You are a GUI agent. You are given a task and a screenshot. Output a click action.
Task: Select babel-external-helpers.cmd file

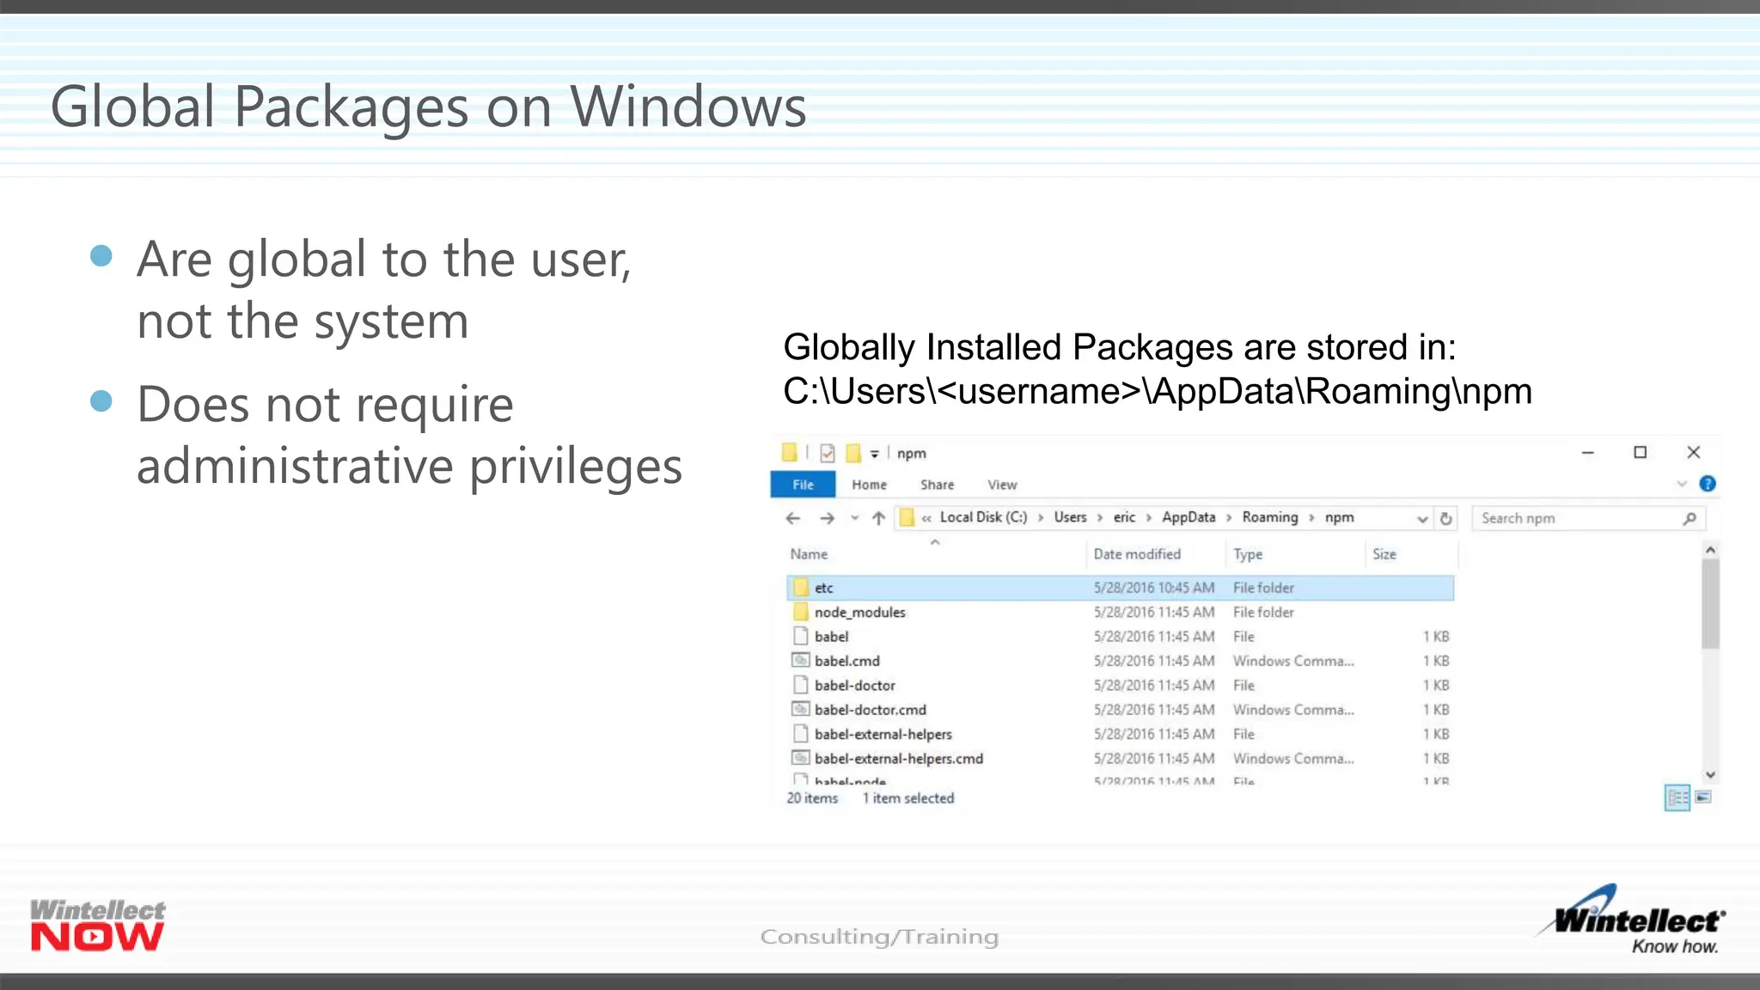tap(1121, 759)
